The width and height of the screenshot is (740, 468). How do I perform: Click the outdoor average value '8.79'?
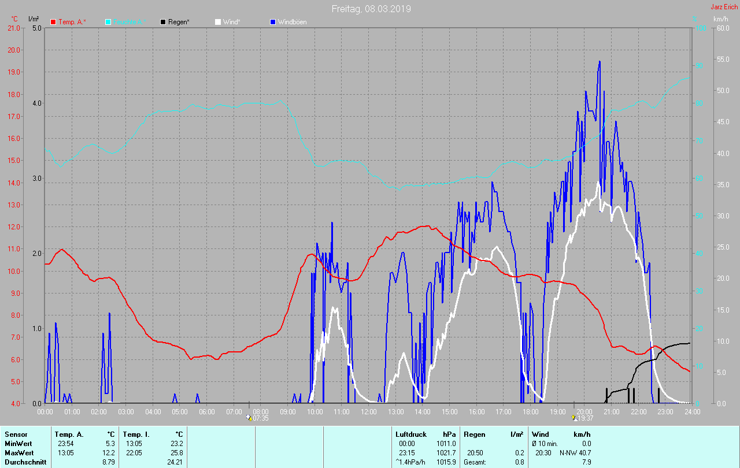tap(108, 462)
